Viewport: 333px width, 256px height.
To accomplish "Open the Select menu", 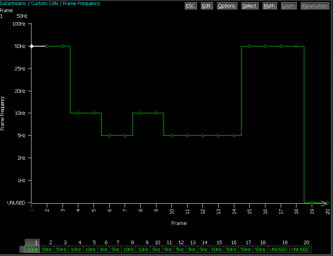I will click(249, 6).
